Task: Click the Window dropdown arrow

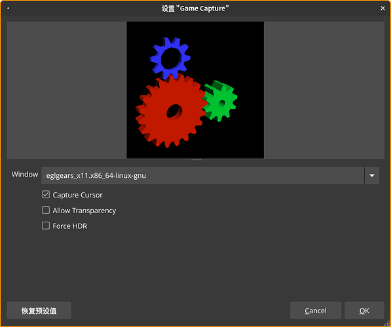Action: click(372, 175)
